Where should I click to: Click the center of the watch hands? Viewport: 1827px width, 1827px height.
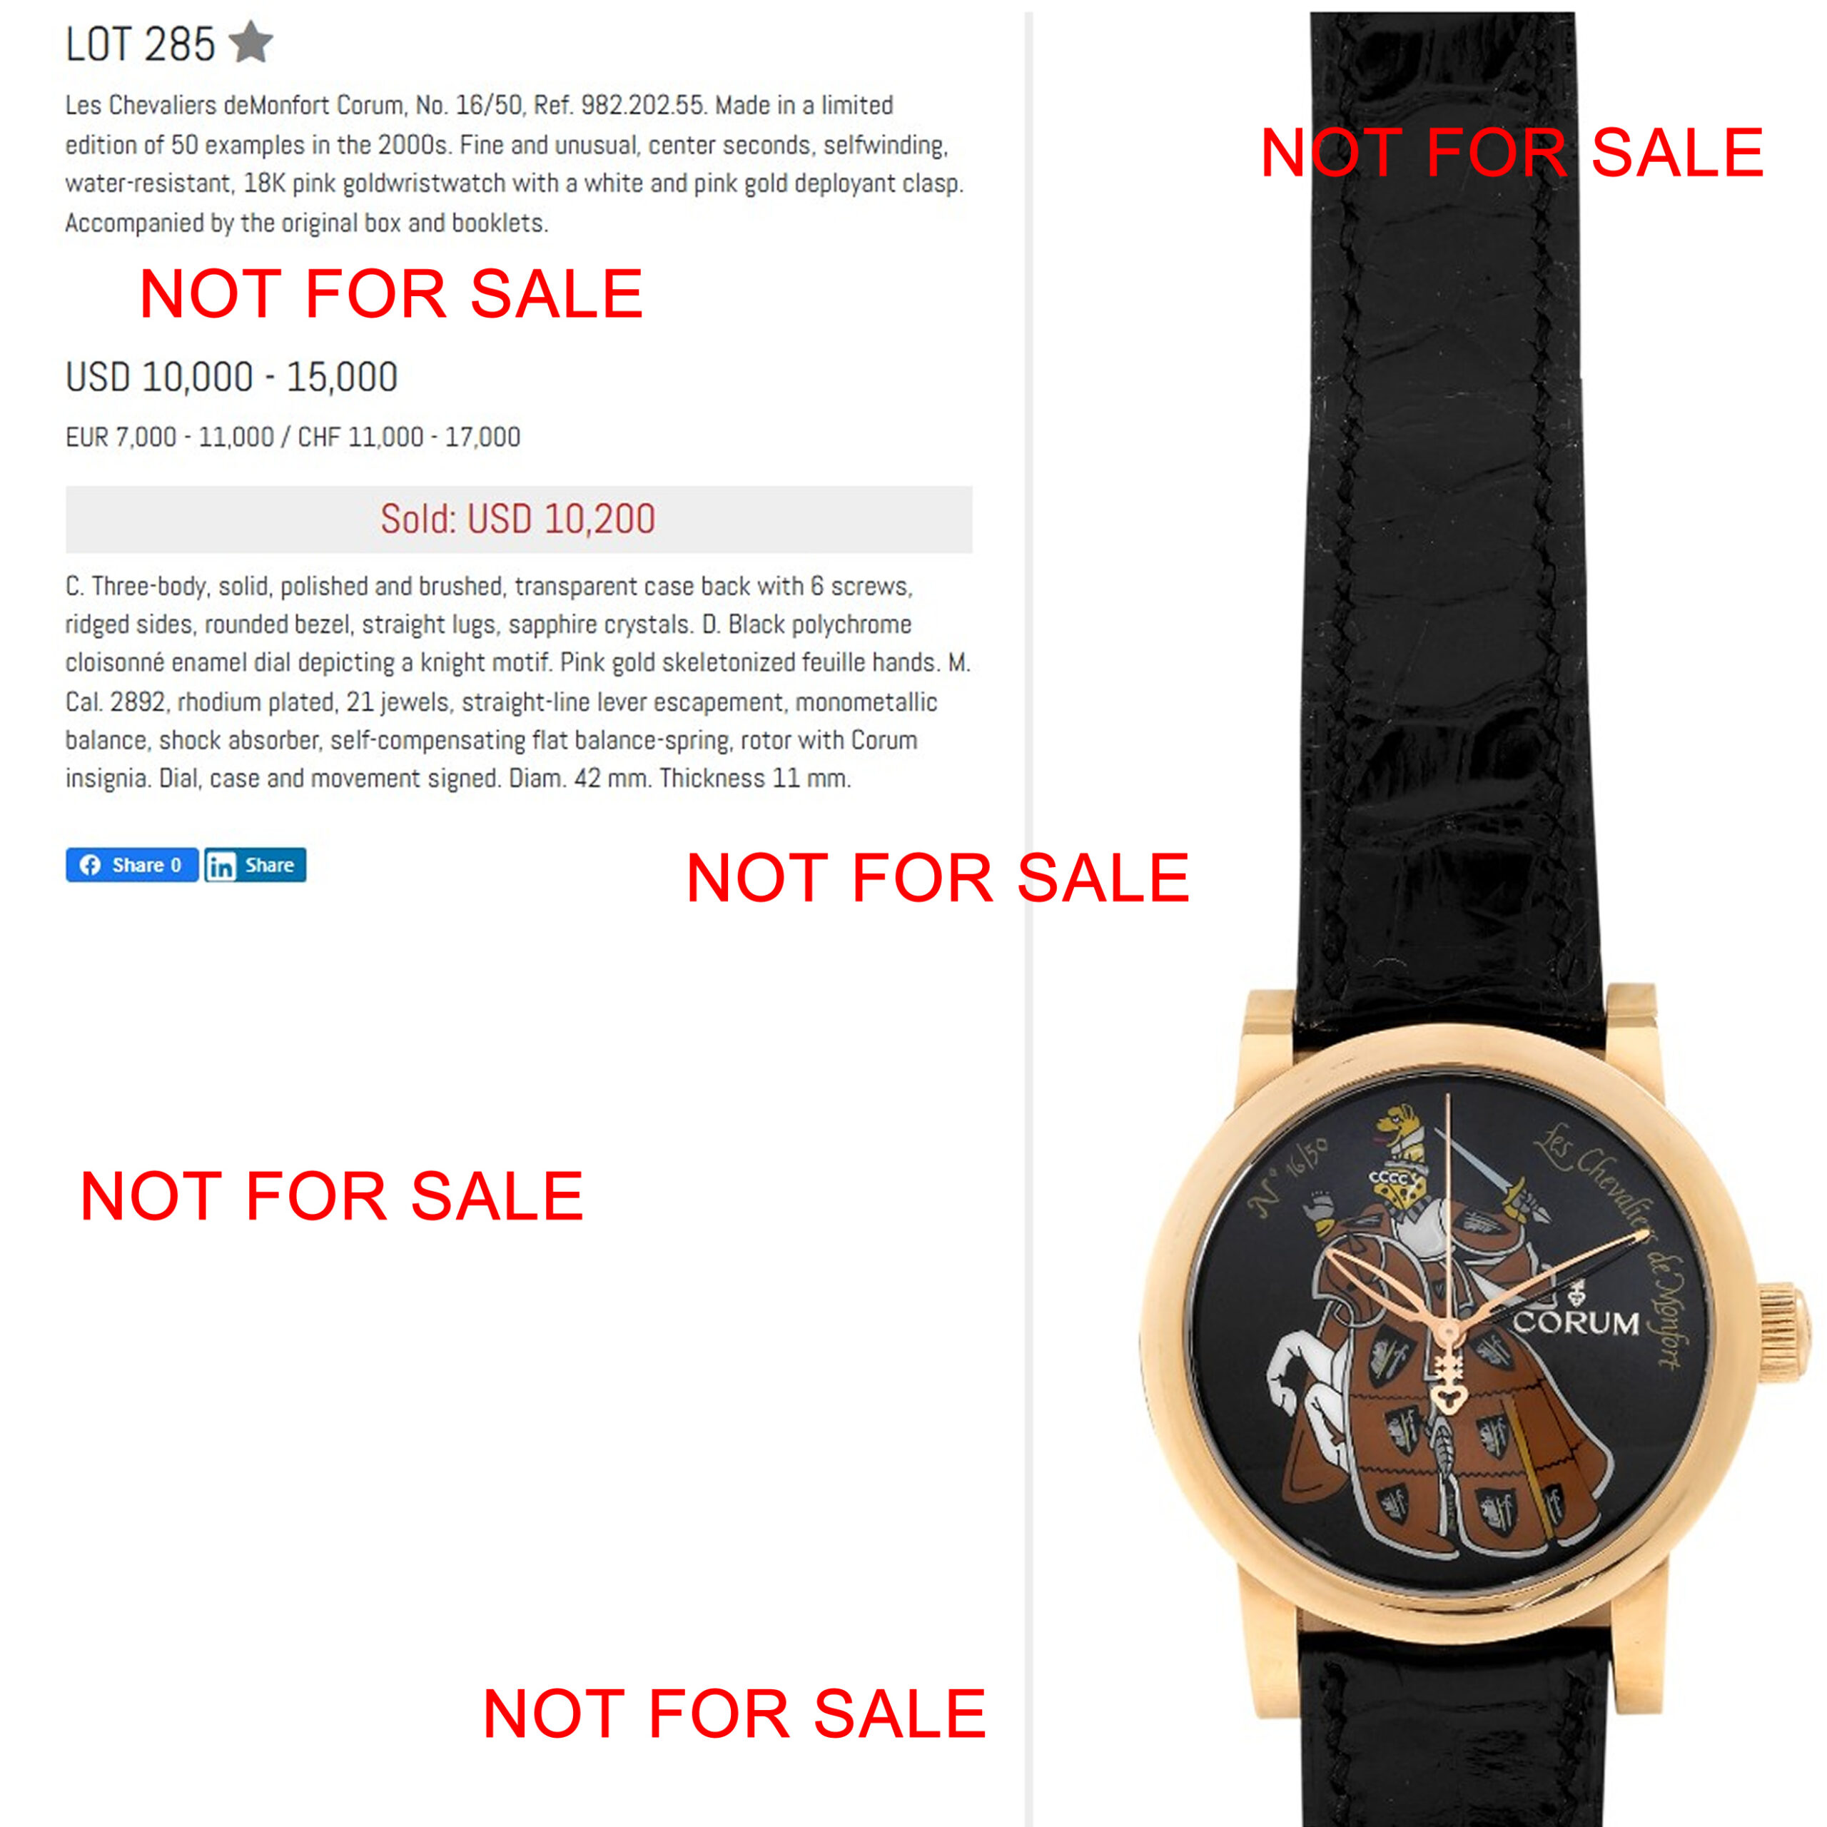[x=1448, y=1332]
